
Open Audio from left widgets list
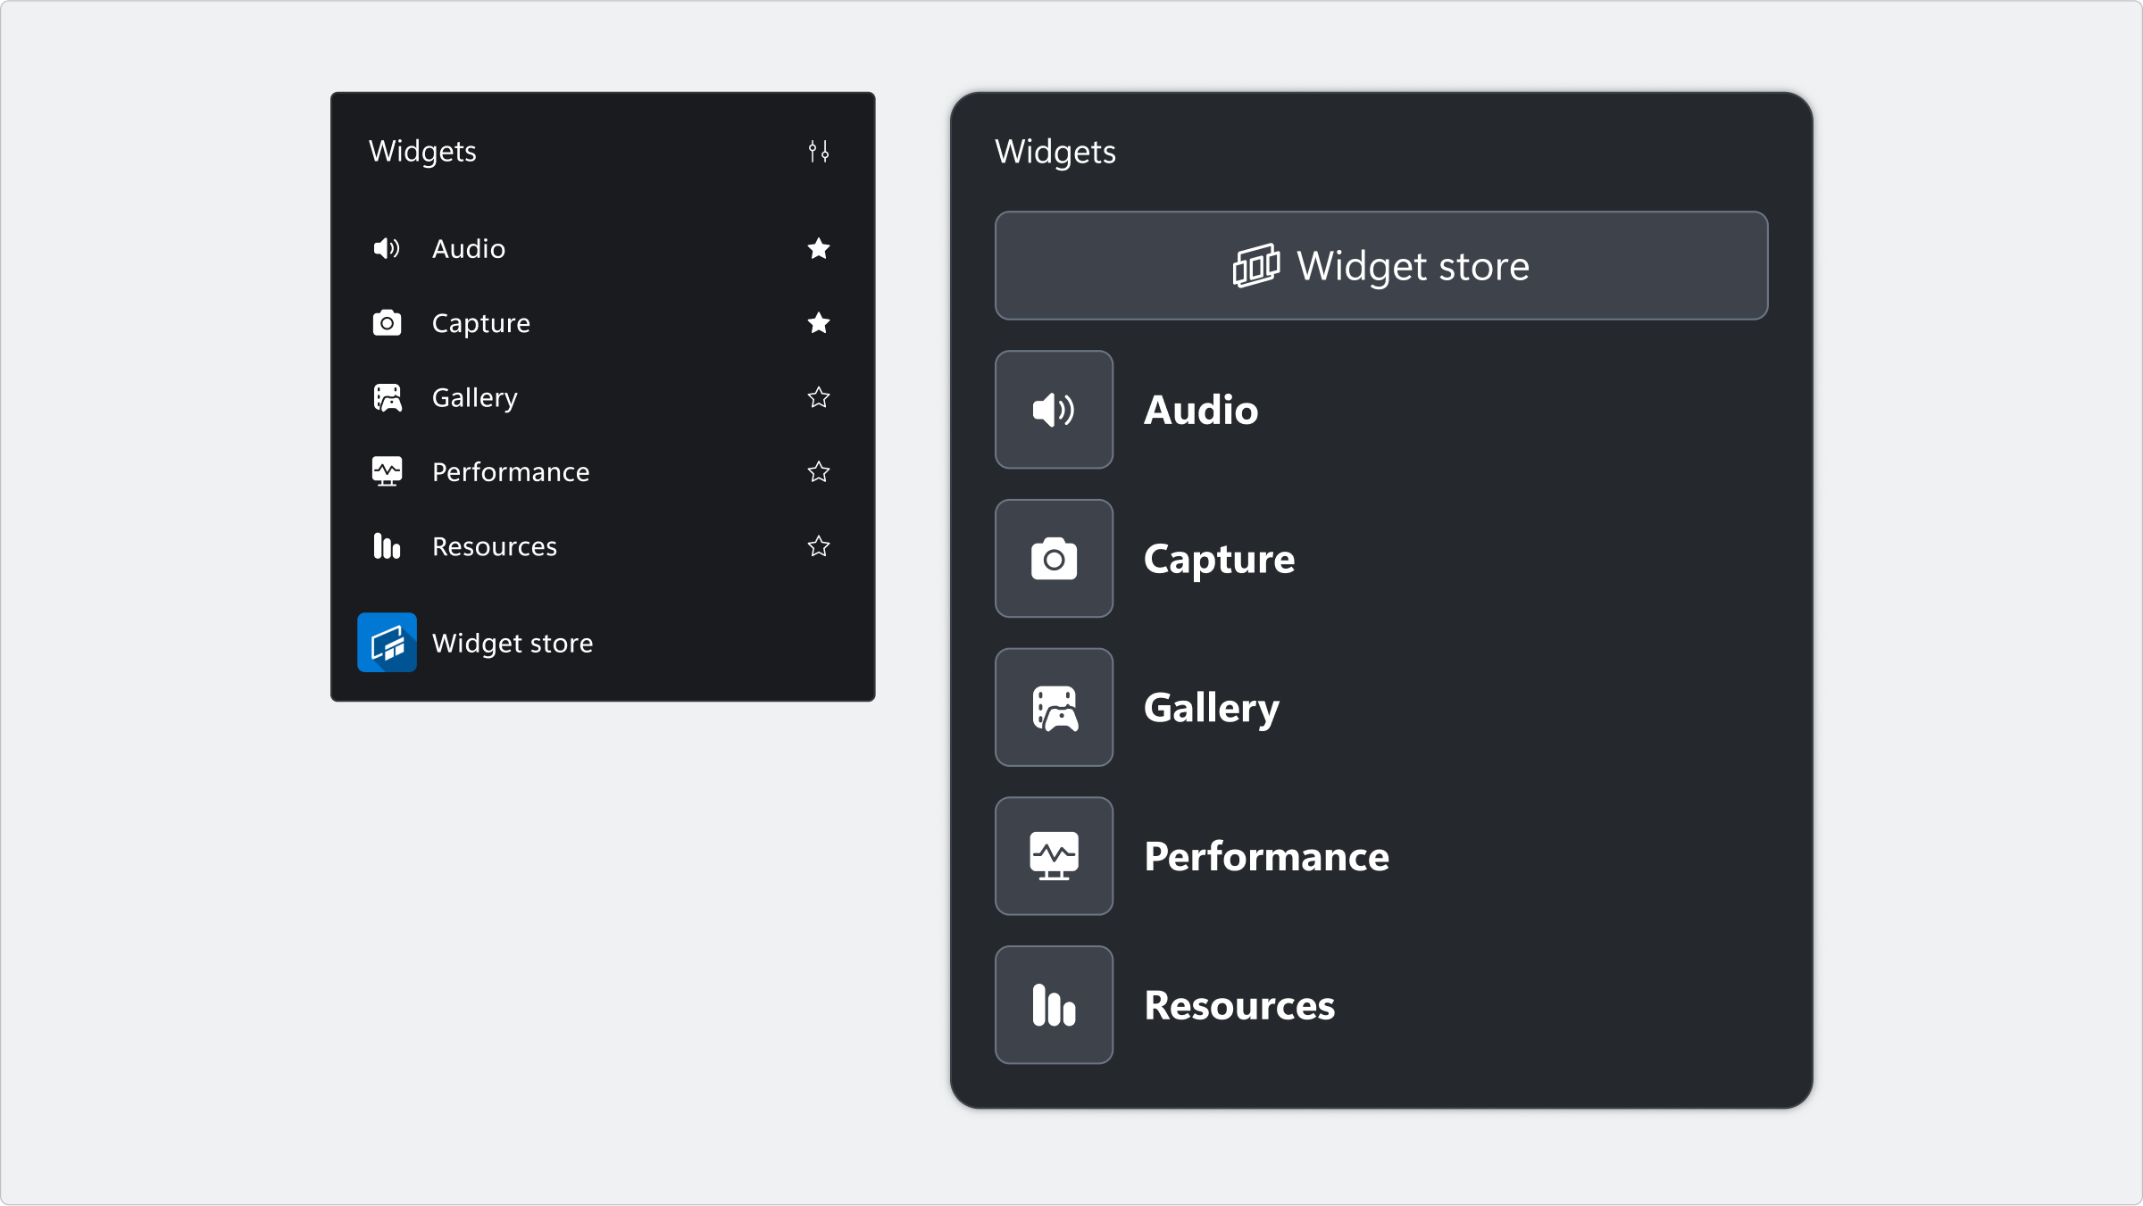(468, 248)
